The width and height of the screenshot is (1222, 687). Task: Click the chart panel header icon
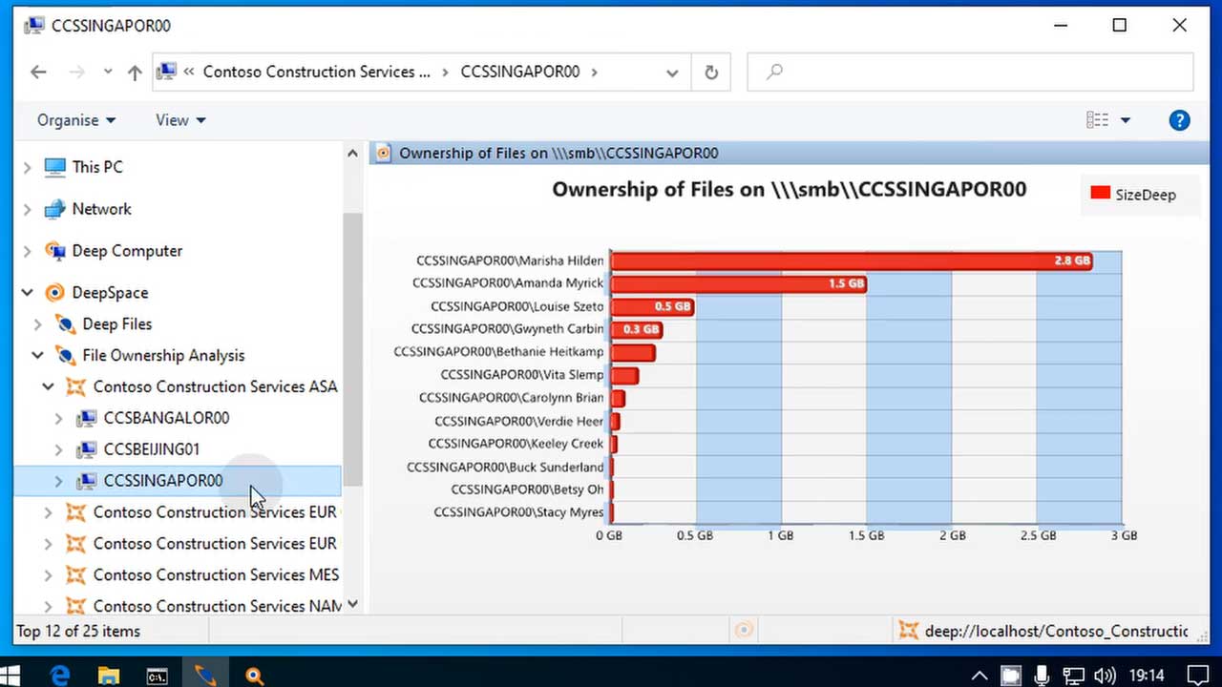(383, 153)
